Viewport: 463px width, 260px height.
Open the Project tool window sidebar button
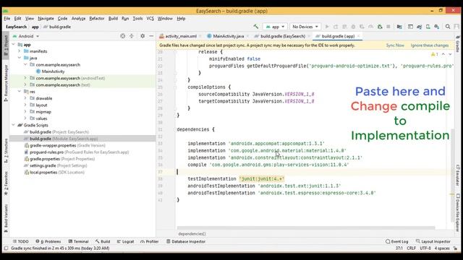point(6,45)
